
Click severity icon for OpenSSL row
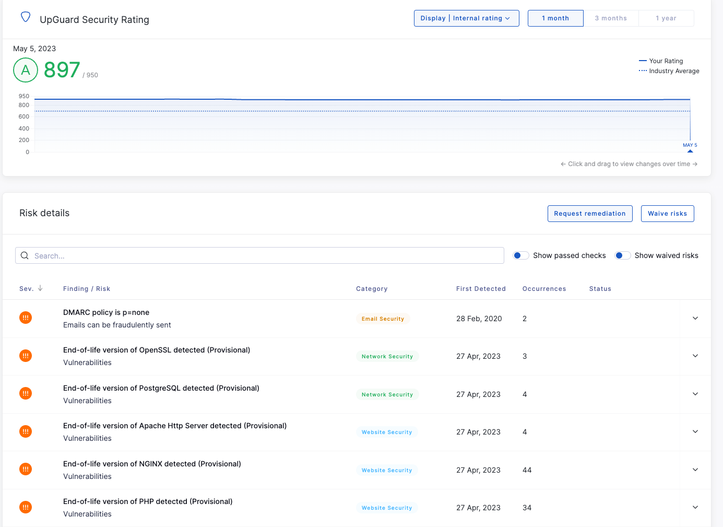[x=26, y=356]
